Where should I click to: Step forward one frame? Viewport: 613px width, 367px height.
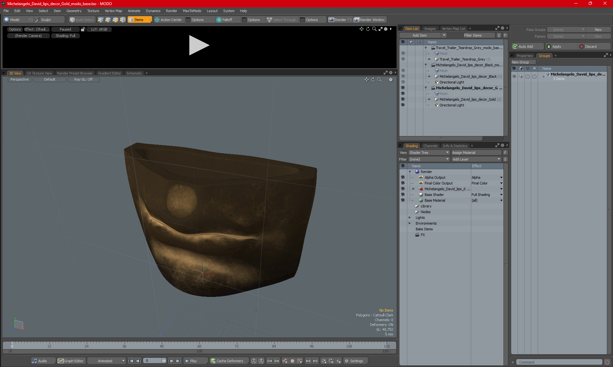point(171,361)
